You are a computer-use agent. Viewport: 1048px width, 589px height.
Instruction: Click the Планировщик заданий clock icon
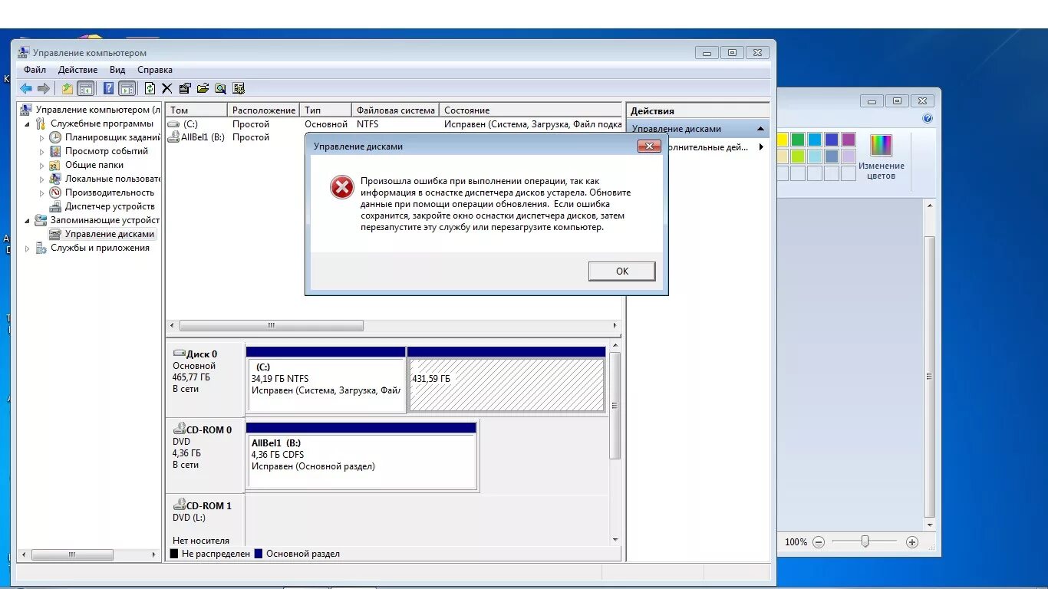click(x=55, y=137)
